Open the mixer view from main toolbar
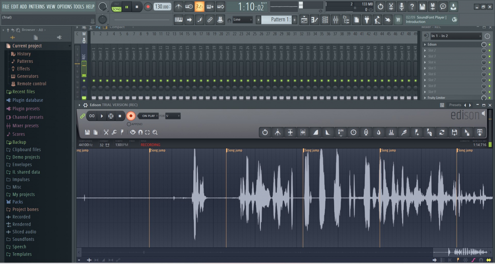This screenshot has height=264, width=495. point(336,20)
